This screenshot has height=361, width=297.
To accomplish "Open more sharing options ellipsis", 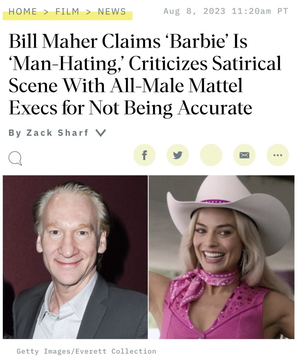I will tap(278, 155).
